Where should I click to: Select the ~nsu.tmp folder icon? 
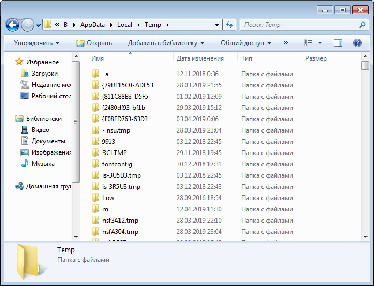tap(95, 130)
